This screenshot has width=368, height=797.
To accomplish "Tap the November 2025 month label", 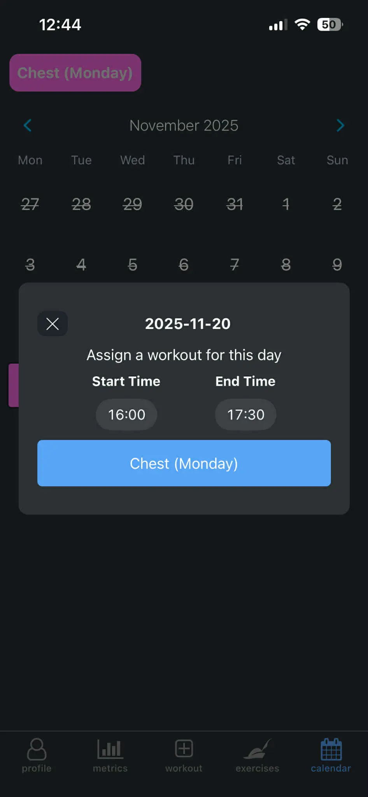I will [x=184, y=125].
